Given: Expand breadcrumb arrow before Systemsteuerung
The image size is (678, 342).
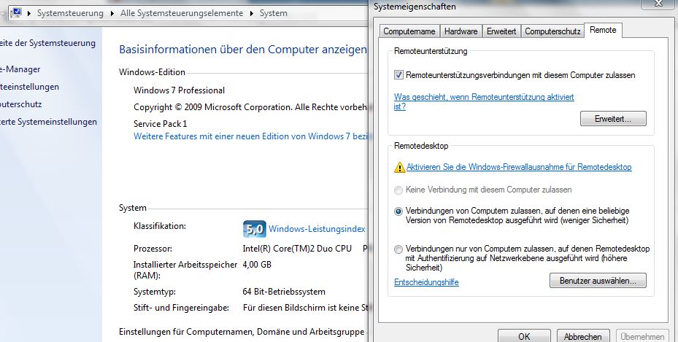Looking at the screenshot, I should tap(29, 13).
